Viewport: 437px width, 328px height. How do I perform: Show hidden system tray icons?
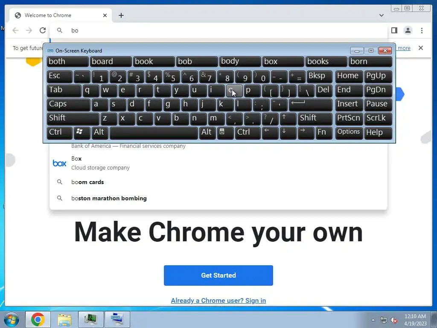373,320
